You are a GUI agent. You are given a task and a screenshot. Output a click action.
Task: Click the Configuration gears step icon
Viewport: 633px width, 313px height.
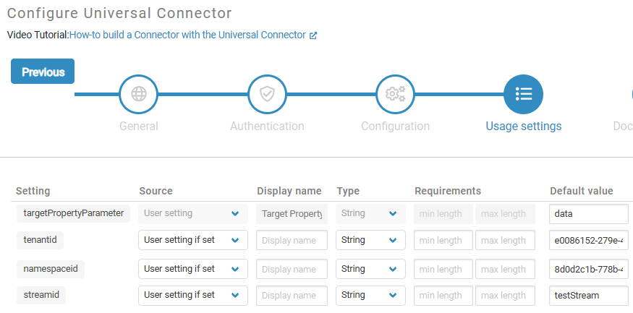(395, 95)
